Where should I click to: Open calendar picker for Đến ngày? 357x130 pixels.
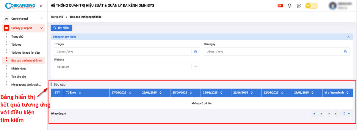tap(345, 52)
